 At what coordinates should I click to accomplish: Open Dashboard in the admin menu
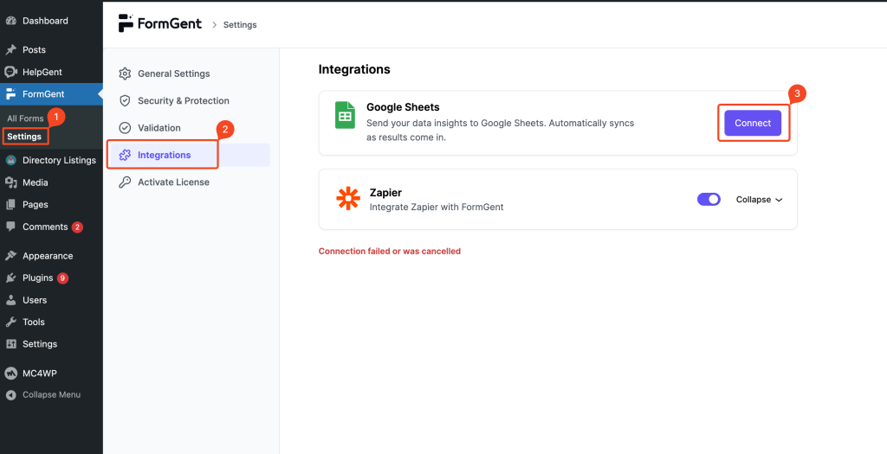click(51, 21)
